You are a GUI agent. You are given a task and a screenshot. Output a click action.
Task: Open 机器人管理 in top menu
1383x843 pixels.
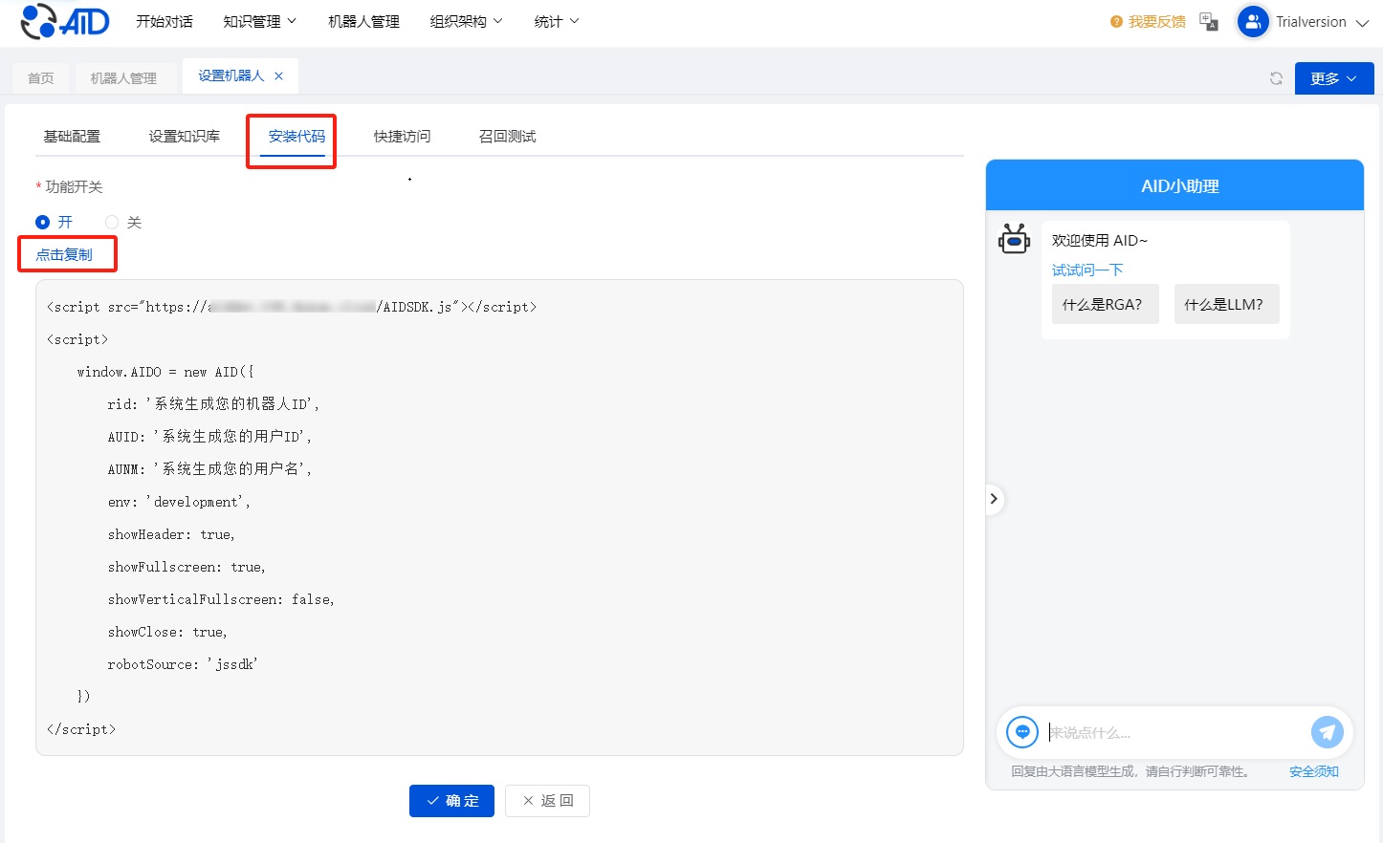(363, 21)
